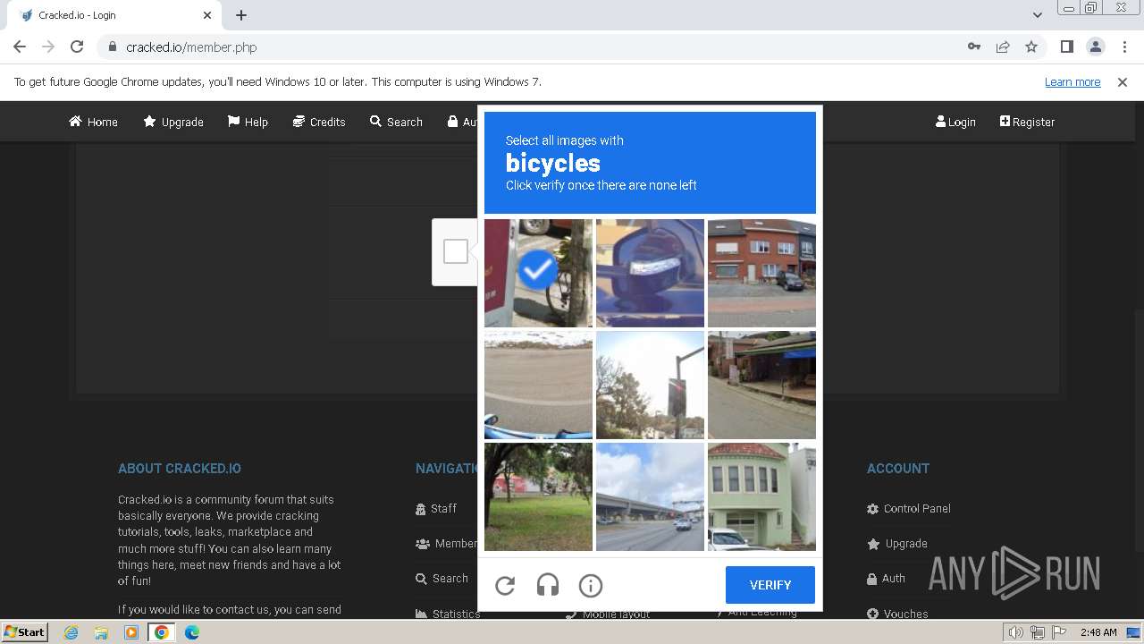This screenshot has width=1144, height=644.
Task: Open the captcha help info icon
Action: [x=591, y=585]
